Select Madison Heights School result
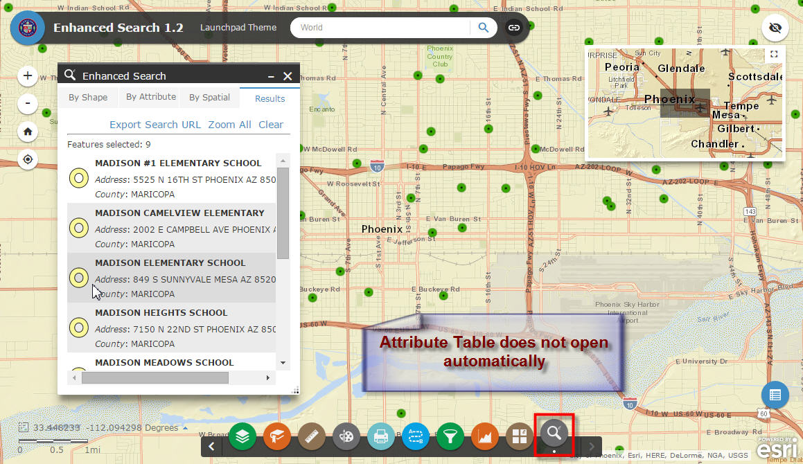Image resolution: width=803 pixels, height=464 pixels. [172, 328]
